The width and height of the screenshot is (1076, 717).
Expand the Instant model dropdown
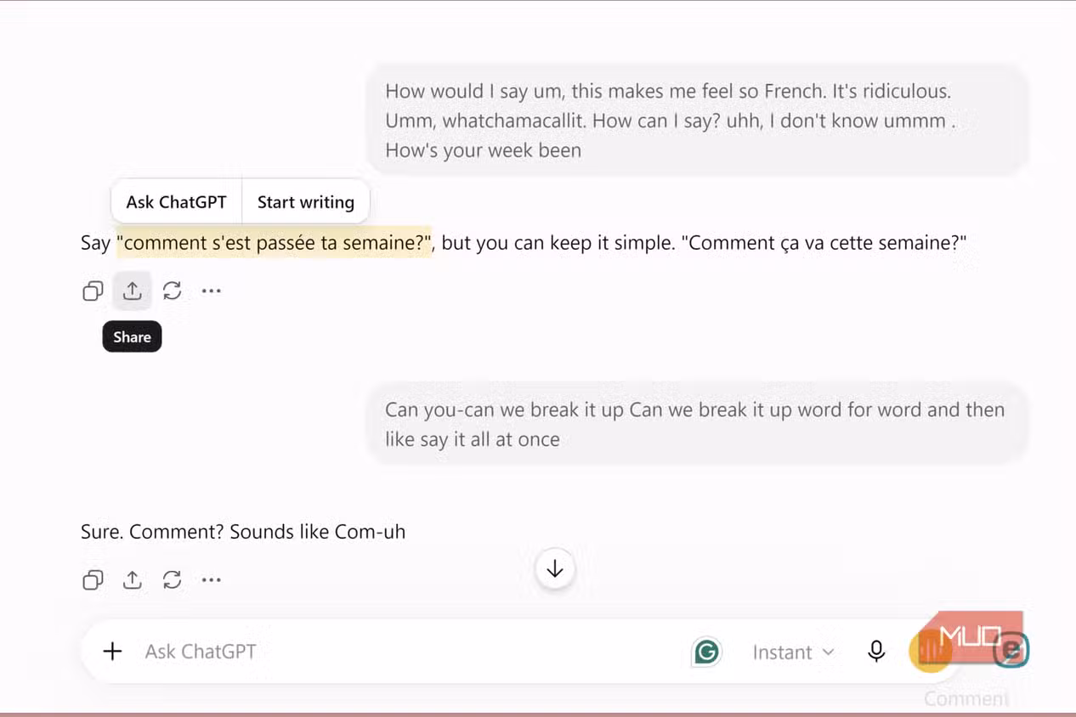pos(793,652)
